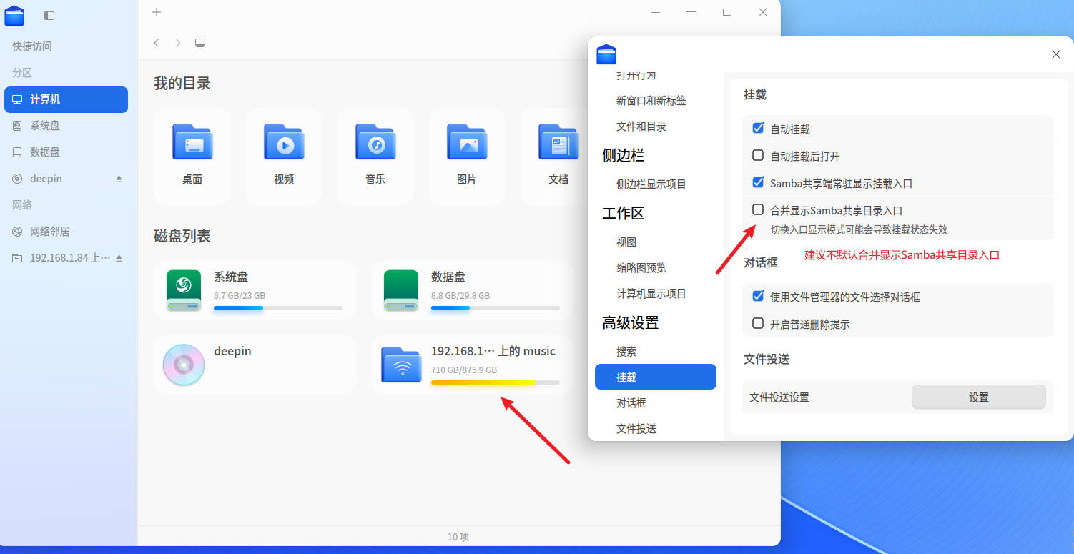Select 文件和目录 in settings list
The height and width of the screenshot is (554, 1074).
641,127
